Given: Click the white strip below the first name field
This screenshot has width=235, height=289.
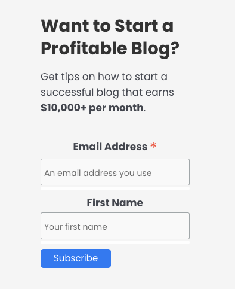Looking at the screenshot, I should 115,242.
